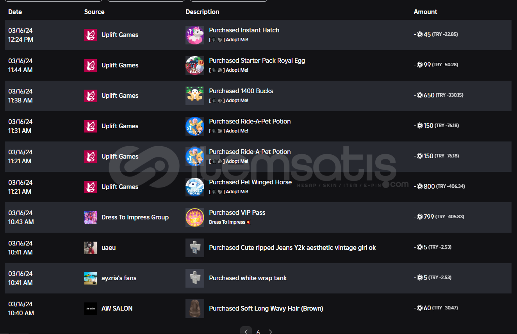
Task: Select the Pet Winged Horse icon
Action: (195, 187)
